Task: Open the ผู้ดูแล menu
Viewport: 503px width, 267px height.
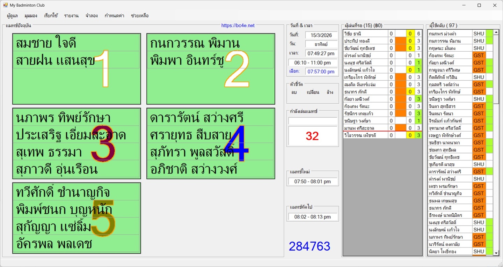Action: (x=12, y=16)
